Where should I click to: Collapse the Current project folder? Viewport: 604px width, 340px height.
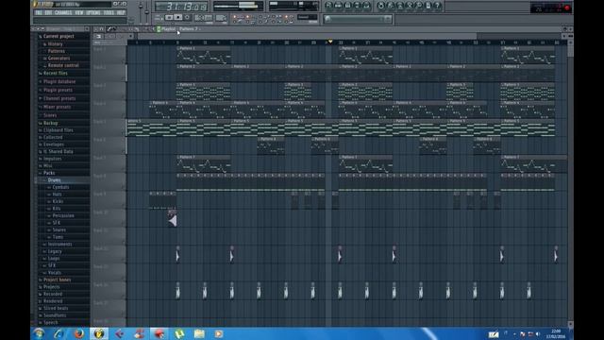59,36
